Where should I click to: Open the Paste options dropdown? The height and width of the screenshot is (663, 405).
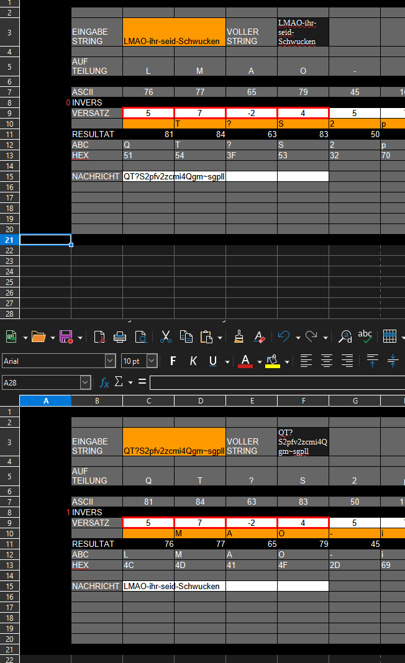[x=220, y=338]
